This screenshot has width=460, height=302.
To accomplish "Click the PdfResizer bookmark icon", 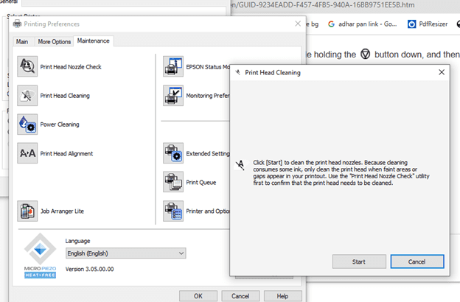I will [411, 24].
